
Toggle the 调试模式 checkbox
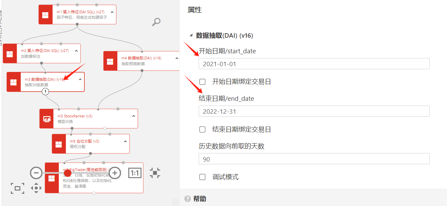[x=202, y=177]
